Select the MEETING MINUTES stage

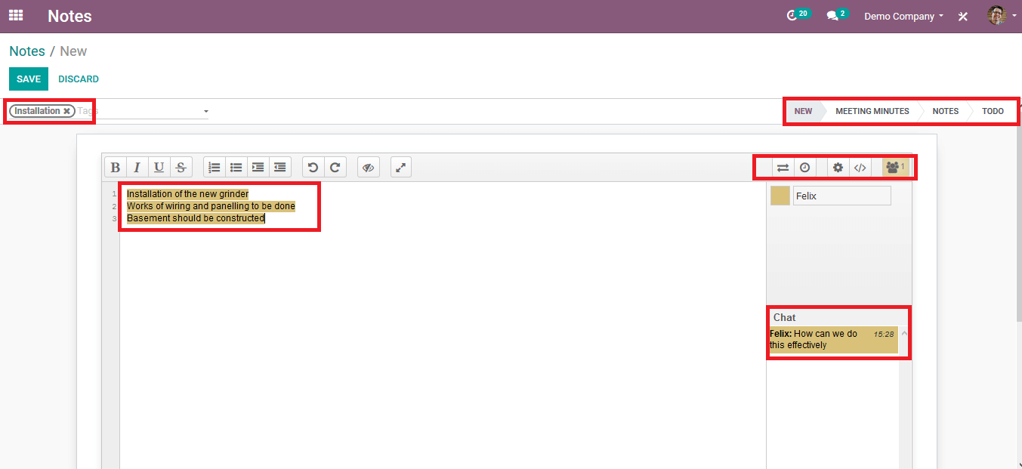(x=872, y=111)
